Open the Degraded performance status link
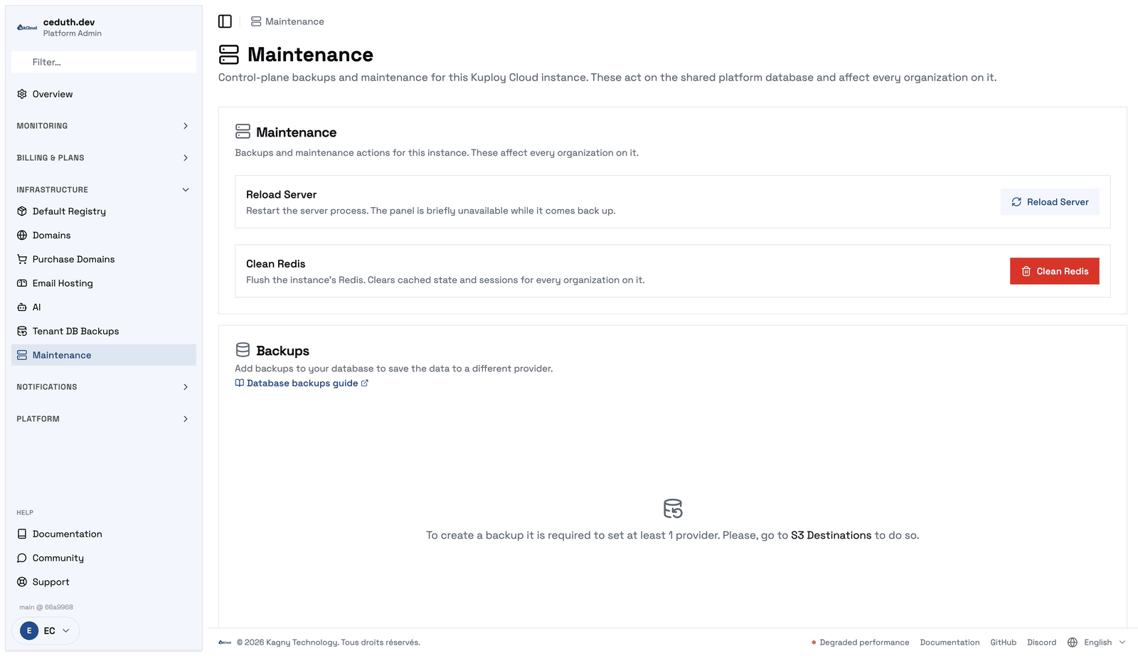The image size is (1138, 656). click(860, 642)
